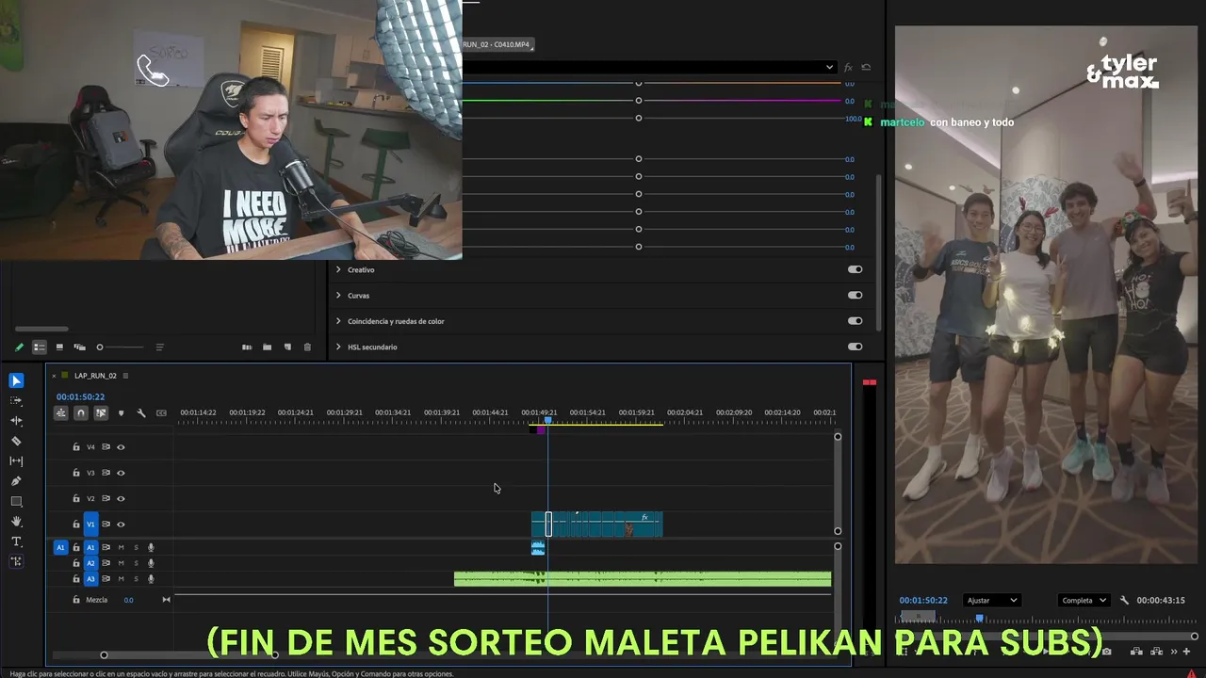The image size is (1206, 678).
Task: Expand Coincidencia y ruedas de color section
Action: pos(338,321)
